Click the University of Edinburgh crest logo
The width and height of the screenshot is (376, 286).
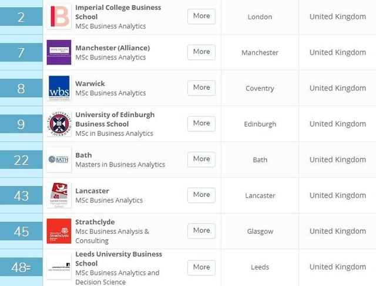click(59, 124)
